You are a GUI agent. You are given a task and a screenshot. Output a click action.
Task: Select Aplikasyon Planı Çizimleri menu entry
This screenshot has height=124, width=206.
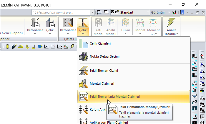click(134, 121)
